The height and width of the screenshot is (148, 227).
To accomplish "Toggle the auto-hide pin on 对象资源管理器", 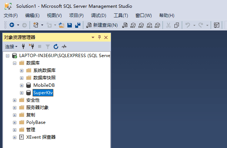I will click(99, 37).
